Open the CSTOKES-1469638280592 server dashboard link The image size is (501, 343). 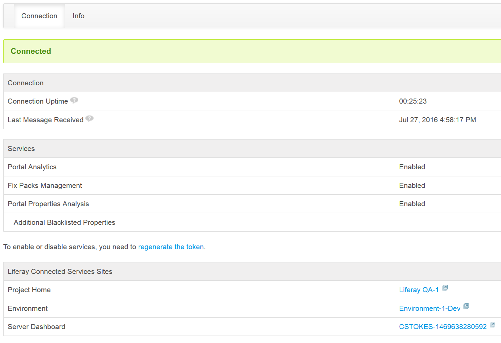click(443, 327)
